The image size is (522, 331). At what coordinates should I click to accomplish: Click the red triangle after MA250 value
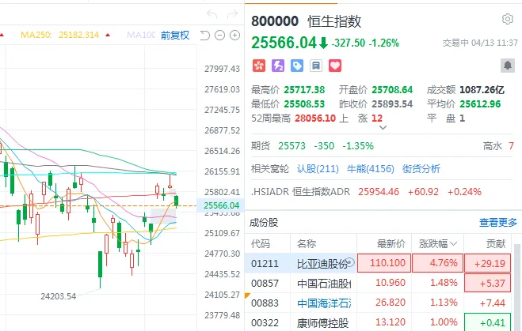click(108, 35)
